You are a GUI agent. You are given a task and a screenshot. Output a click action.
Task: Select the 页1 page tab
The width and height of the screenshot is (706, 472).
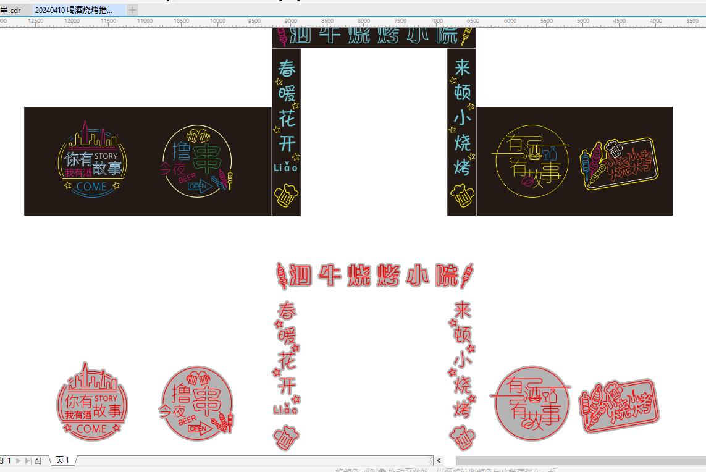tap(62, 460)
